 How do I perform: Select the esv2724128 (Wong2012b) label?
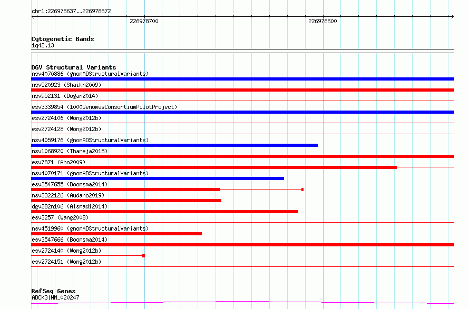click(66, 129)
